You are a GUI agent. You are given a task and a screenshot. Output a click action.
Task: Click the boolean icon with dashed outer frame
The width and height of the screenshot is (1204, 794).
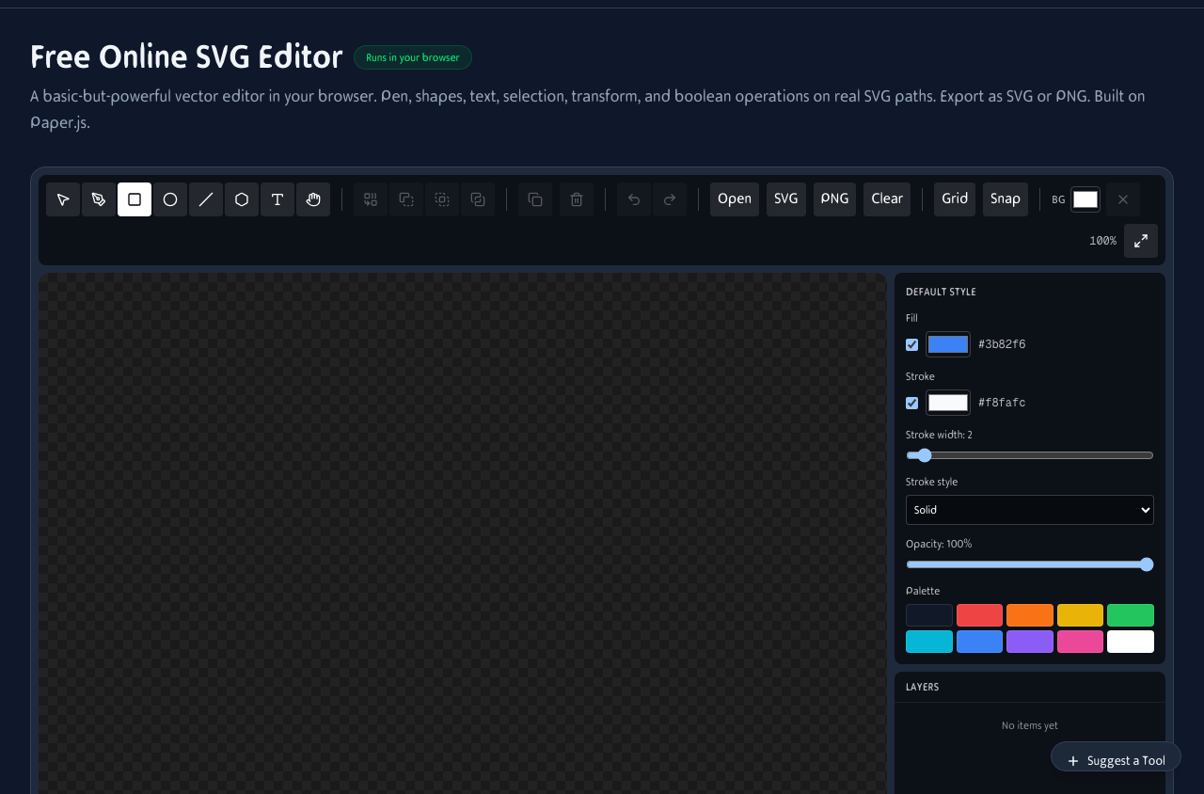coord(442,199)
